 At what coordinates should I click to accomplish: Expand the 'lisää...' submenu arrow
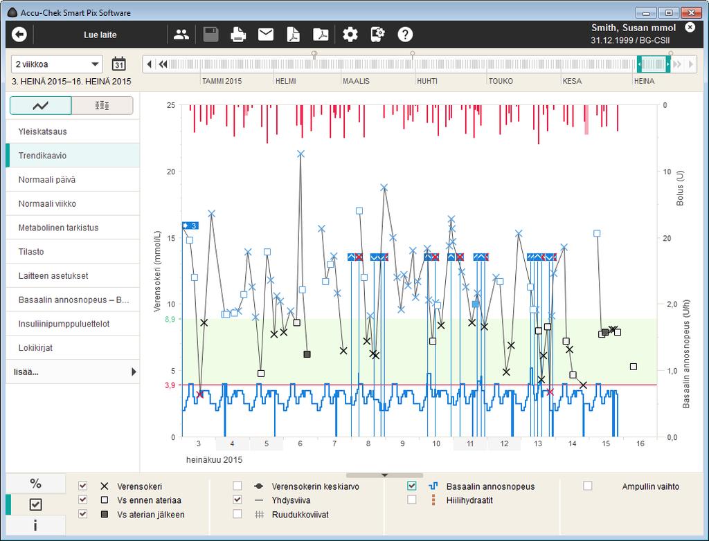134,372
